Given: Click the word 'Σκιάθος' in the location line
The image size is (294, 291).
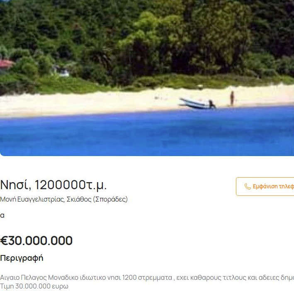Looking at the screenshot, I should (x=79, y=200).
